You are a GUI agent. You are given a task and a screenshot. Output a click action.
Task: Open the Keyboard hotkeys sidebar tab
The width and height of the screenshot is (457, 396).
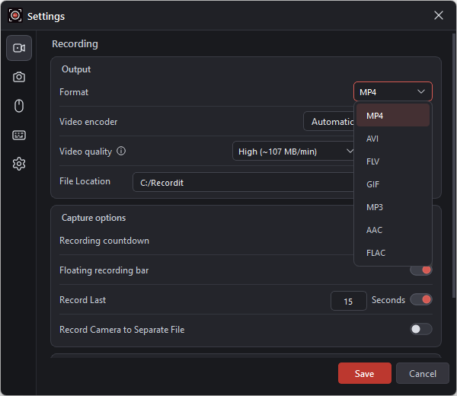coord(19,135)
